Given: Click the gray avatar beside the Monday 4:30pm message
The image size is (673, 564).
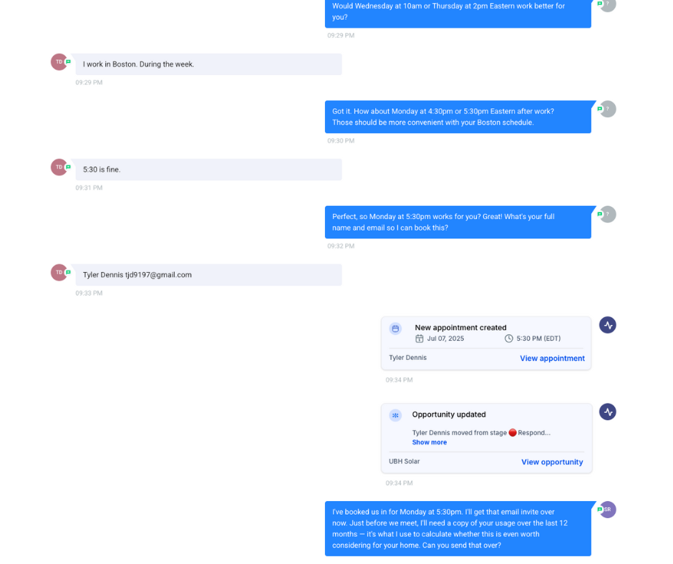Looking at the screenshot, I should (x=607, y=109).
